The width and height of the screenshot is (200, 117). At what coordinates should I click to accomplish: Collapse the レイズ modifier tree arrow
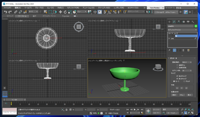coord(172,33)
